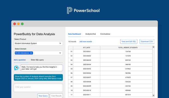Click the Download CSV button
This screenshot has width=169, height=98.
coord(147,41)
